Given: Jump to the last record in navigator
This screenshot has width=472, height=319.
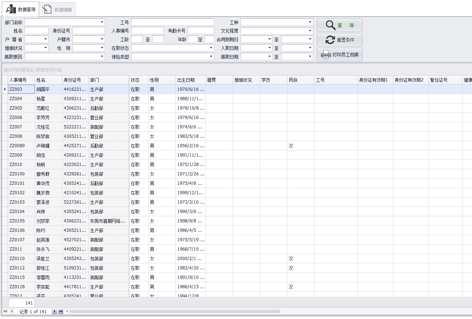Looking at the screenshot, I should click(61, 311).
